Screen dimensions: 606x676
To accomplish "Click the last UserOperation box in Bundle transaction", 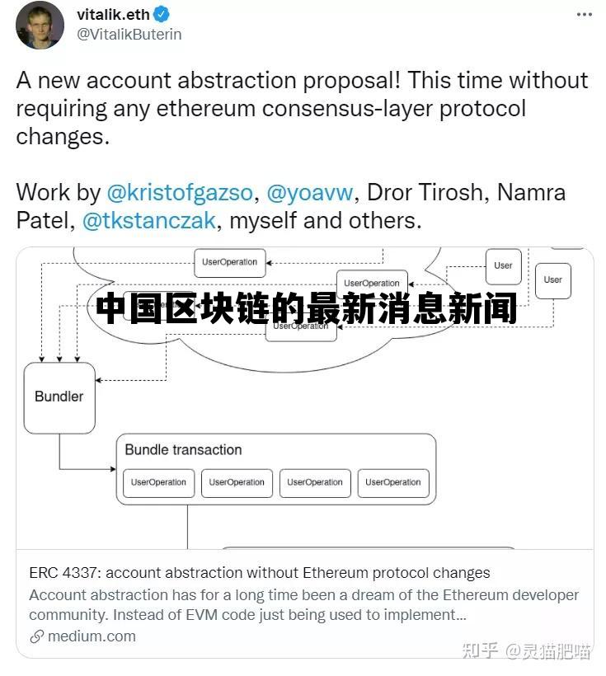I will (x=393, y=483).
